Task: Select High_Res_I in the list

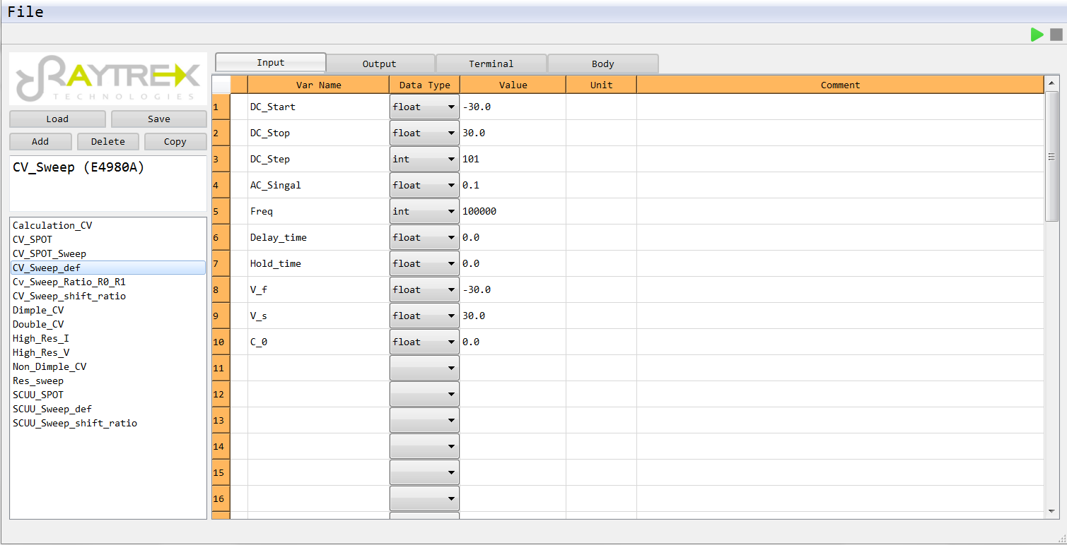Action: [108, 338]
